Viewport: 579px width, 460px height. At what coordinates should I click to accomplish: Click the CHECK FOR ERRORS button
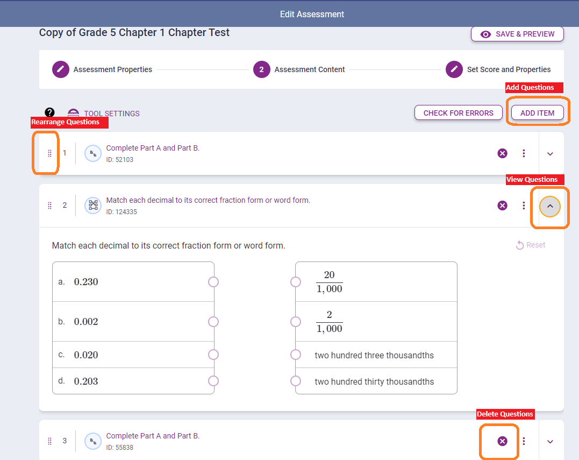458,113
